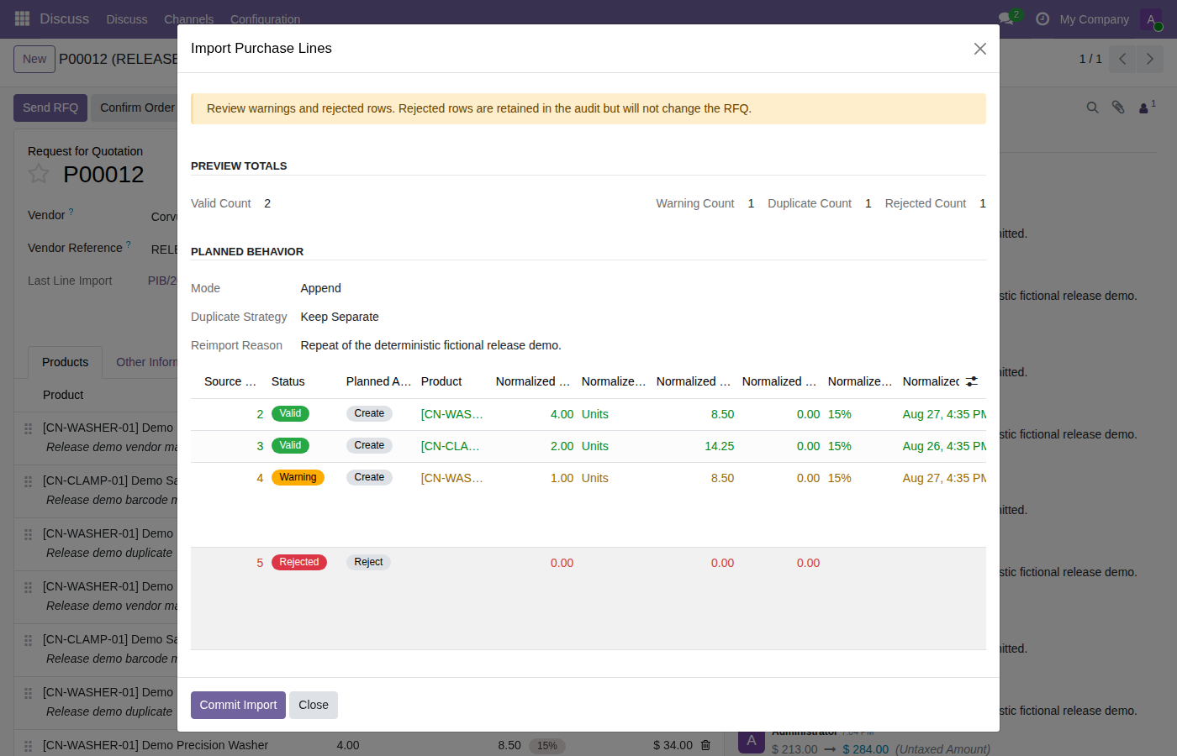Open the Channels menu
1177x756 pixels.
(x=189, y=19)
